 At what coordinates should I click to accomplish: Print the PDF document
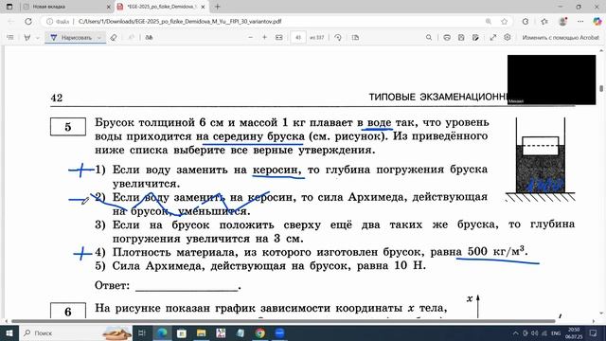point(447,38)
